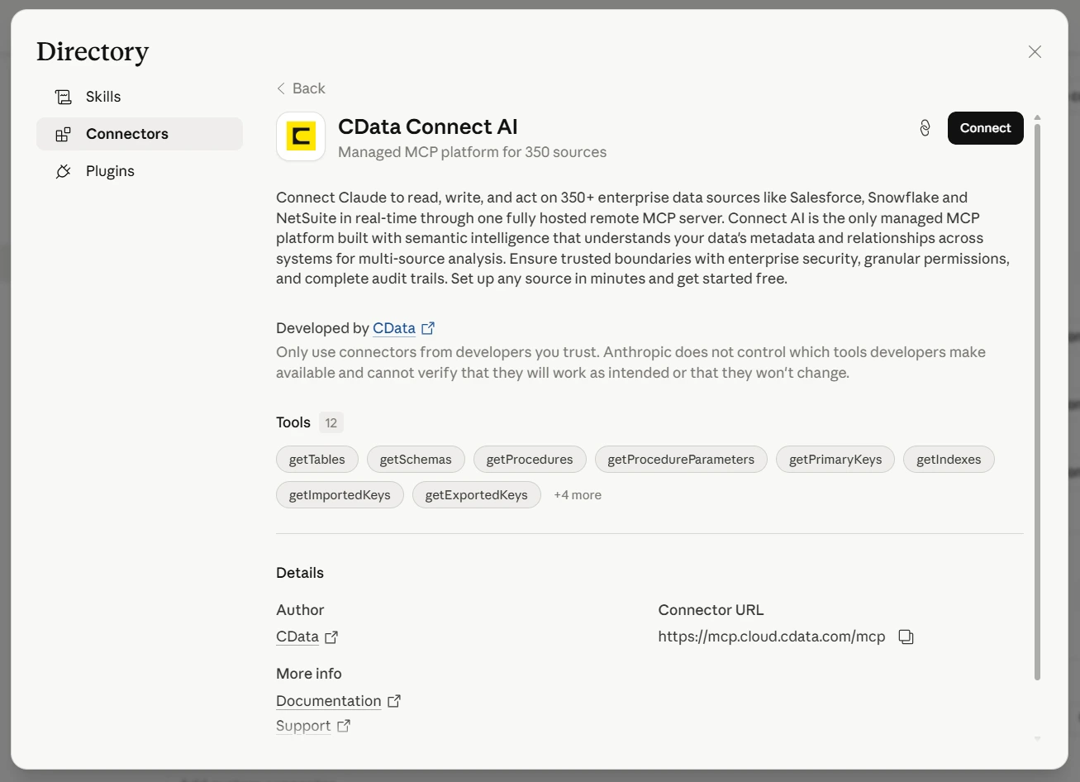Click the Directory heading
The image size is (1080, 782).
pos(93,52)
